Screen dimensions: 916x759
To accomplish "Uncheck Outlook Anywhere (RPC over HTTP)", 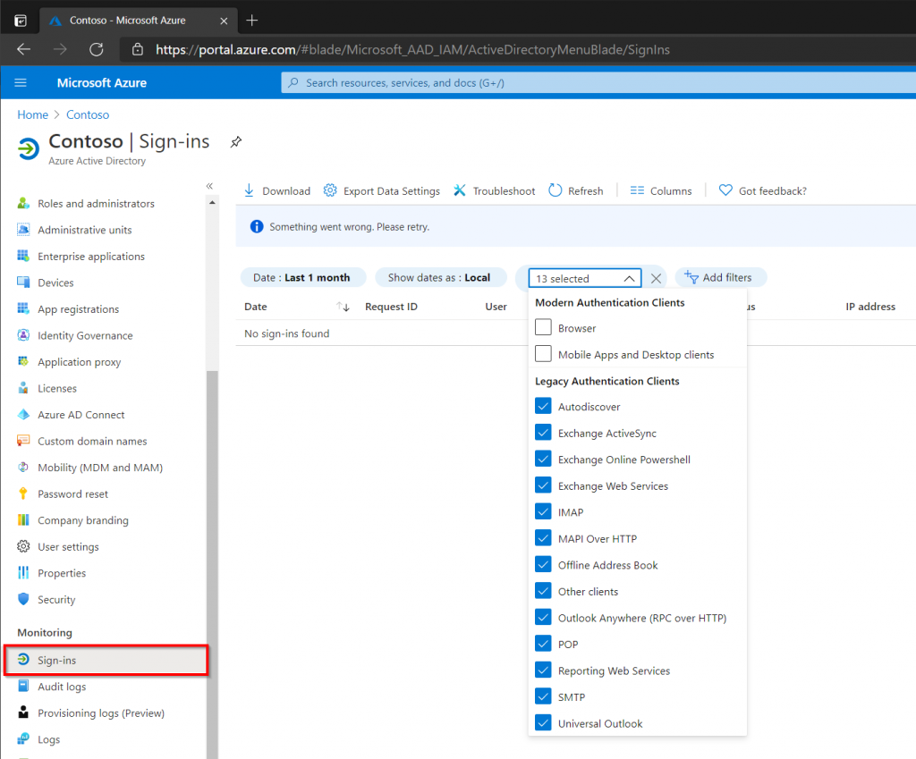I will point(543,617).
